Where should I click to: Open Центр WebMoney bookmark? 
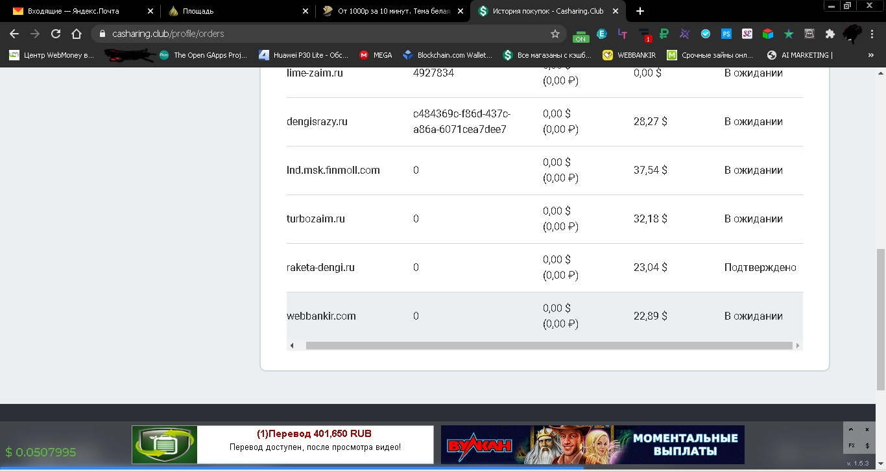point(52,55)
